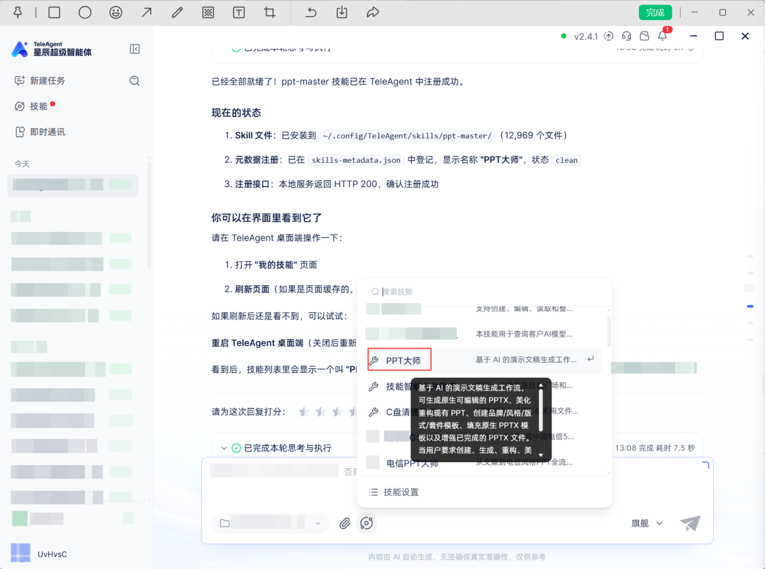Share the screenshot with the arrow icon
The width and height of the screenshot is (765, 569).
tap(373, 12)
